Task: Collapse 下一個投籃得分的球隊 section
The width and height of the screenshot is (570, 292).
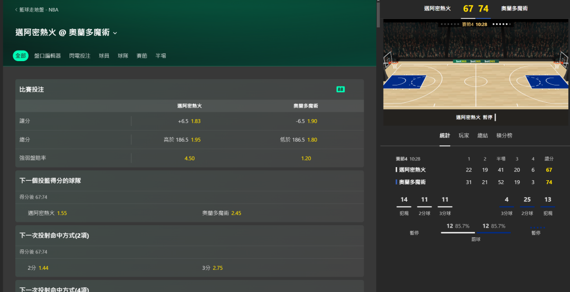Action: [x=189, y=180]
